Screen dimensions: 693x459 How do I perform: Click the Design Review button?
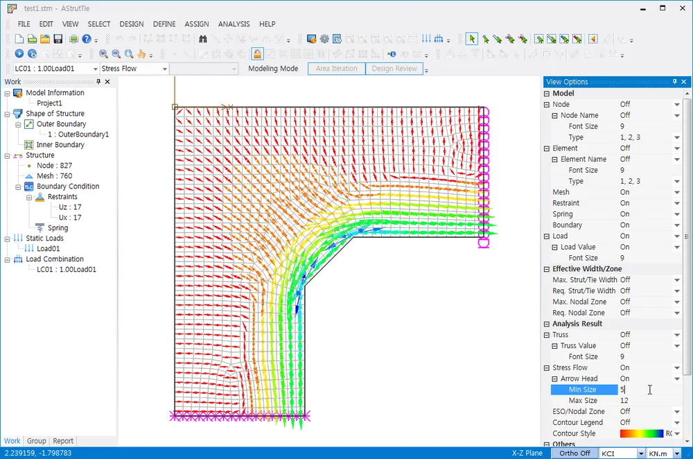click(x=394, y=69)
